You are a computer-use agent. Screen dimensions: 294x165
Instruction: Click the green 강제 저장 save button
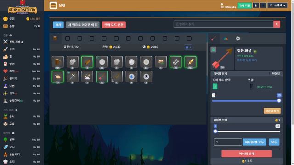244,5
